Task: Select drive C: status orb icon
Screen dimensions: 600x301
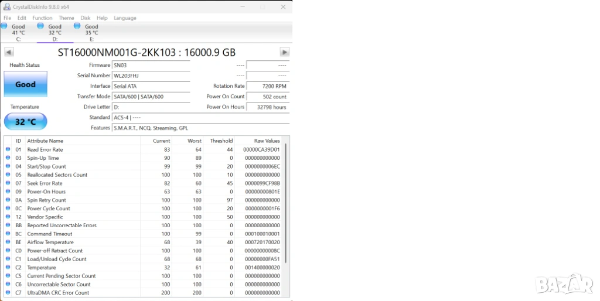Action: click(x=4, y=26)
